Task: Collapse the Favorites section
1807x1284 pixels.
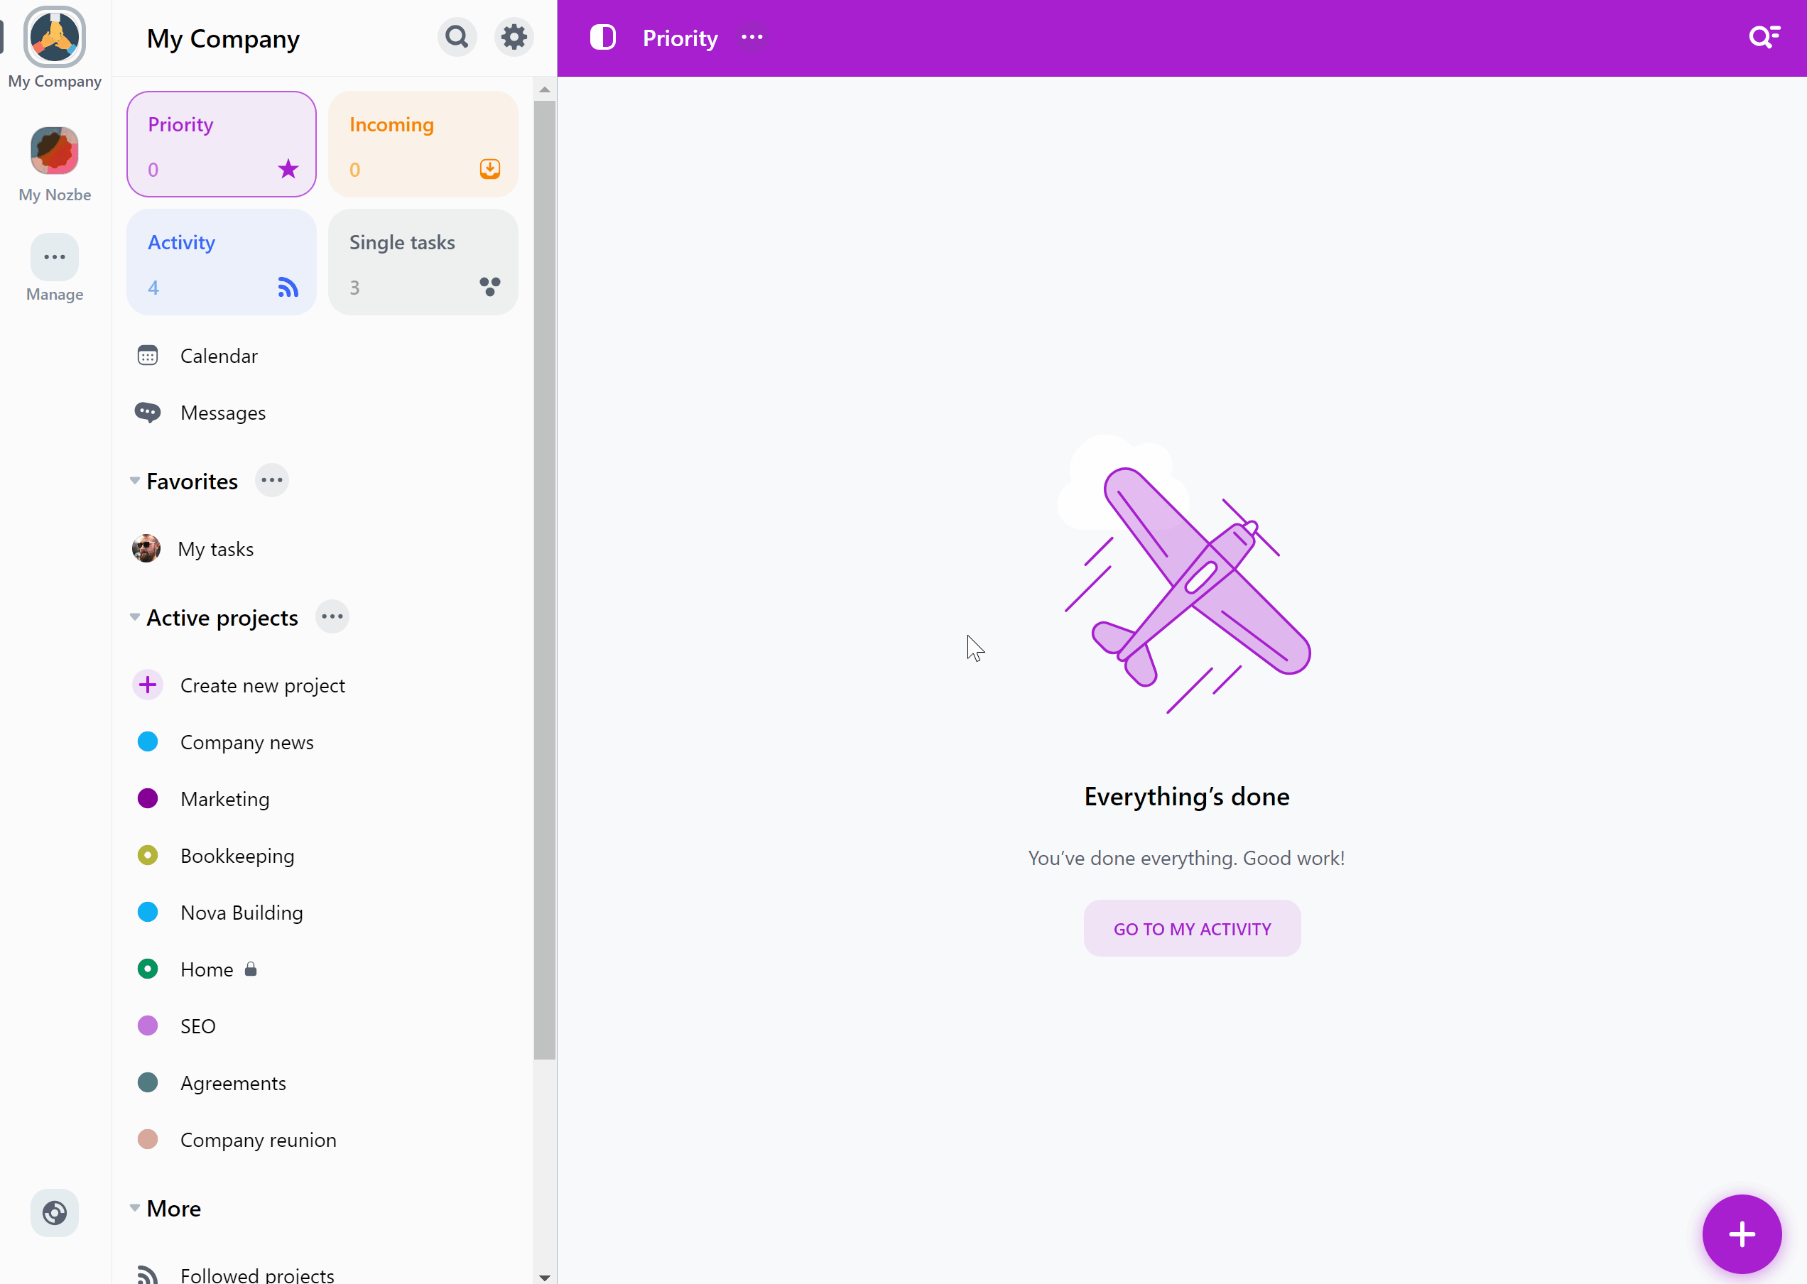Action: click(x=132, y=481)
